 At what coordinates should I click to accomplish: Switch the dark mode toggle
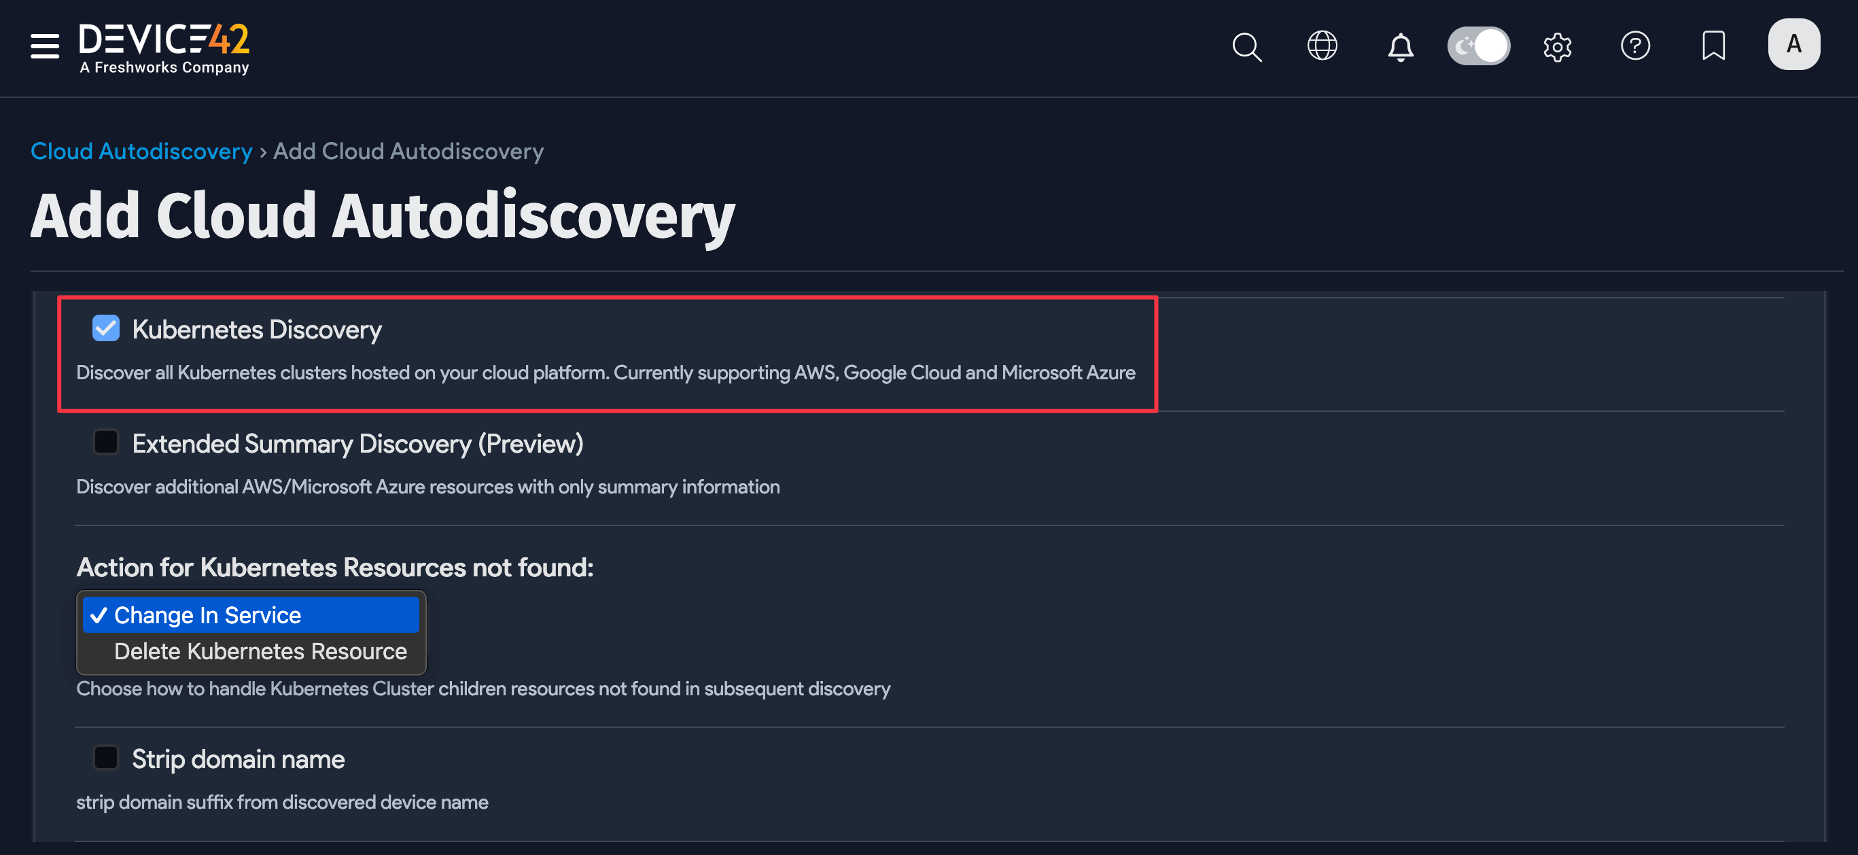(x=1479, y=46)
